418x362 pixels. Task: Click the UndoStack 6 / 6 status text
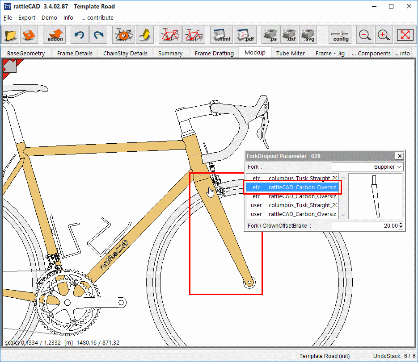click(x=394, y=356)
